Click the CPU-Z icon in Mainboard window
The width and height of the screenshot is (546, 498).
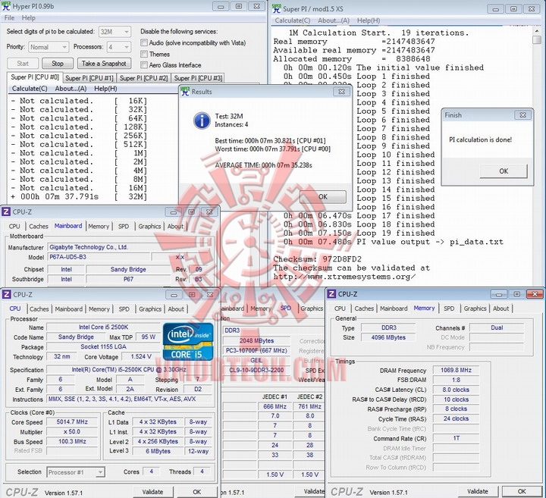[x=6, y=211]
